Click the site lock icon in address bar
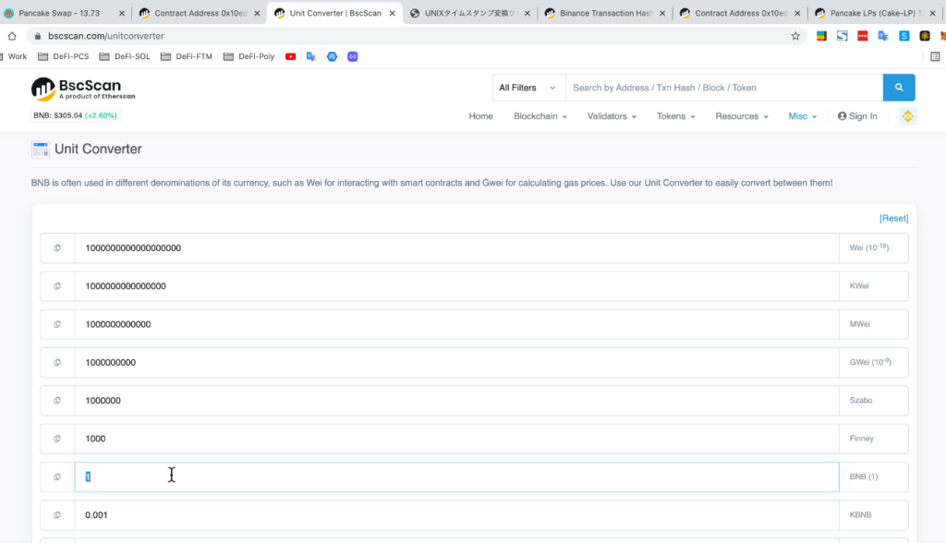This screenshot has height=543, width=946. [37, 36]
